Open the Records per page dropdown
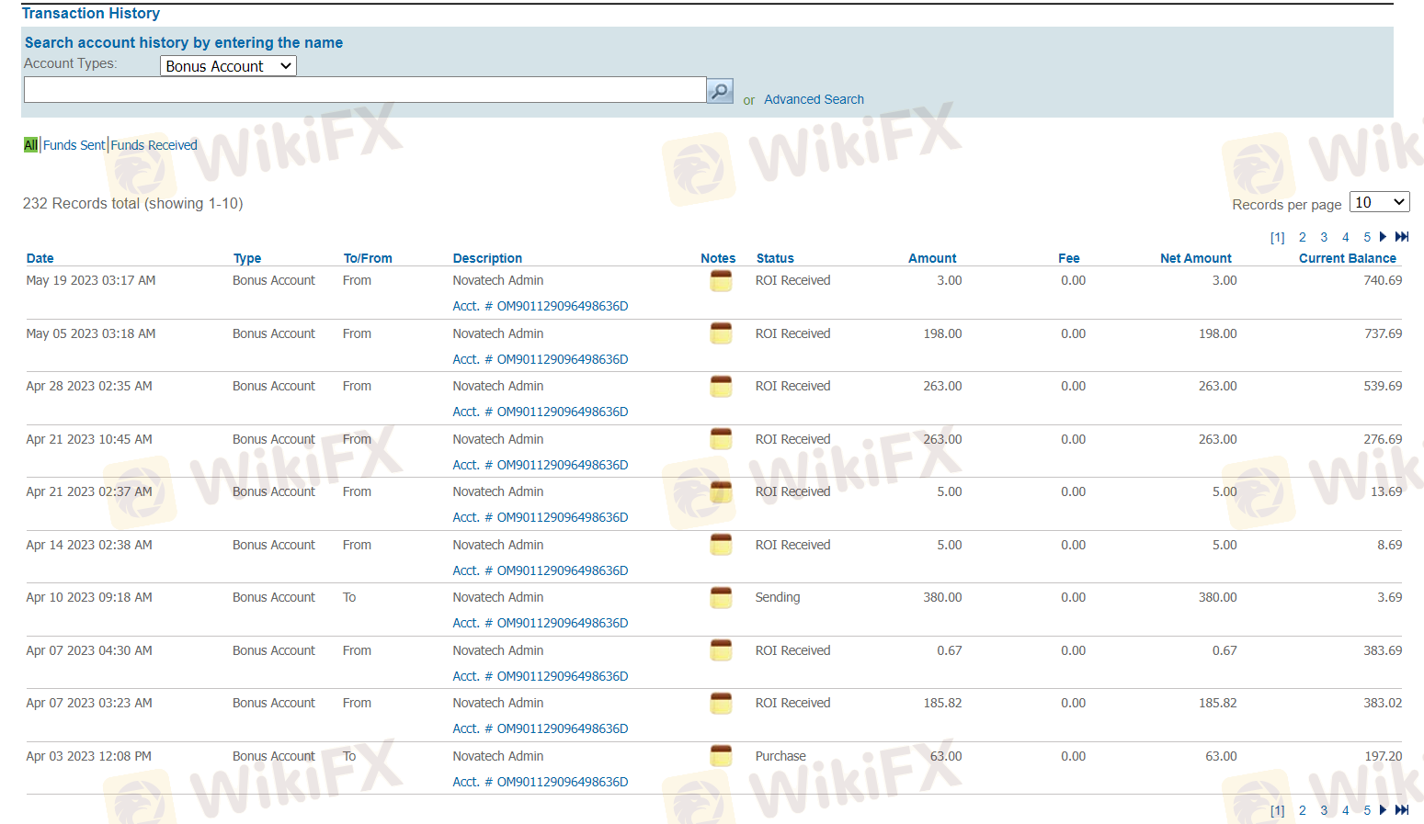 point(1379,202)
